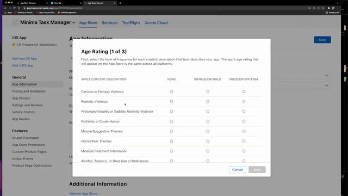This screenshot has height=196, width=348.
Task: Switch to the Services tab
Action: 109,23
